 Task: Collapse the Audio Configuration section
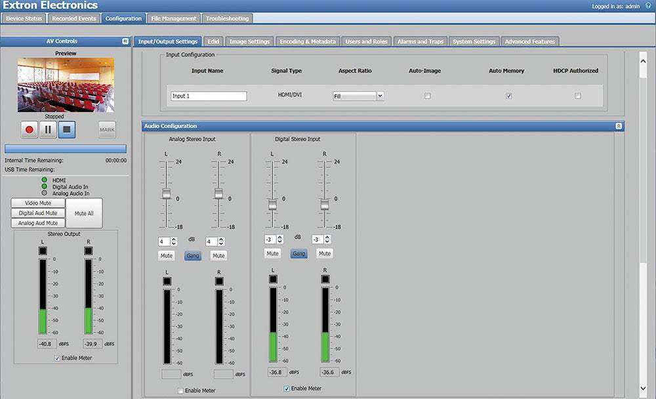(618, 126)
